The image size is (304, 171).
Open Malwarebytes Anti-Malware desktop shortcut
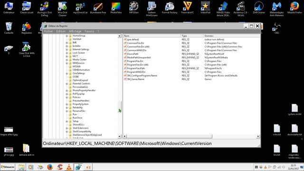pyautogui.click(x=276, y=9)
